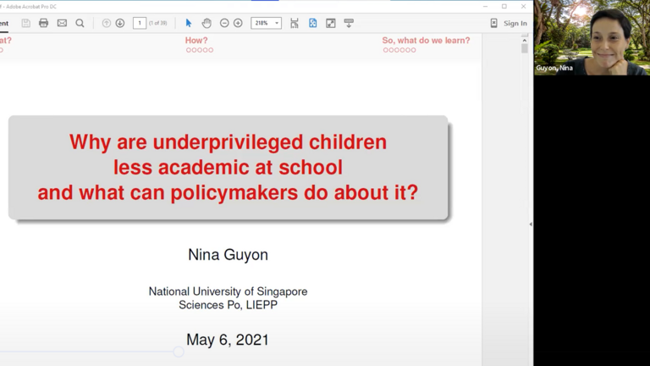Zoom in with the plus button
650x366 pixels.
(x=238, y=23)
